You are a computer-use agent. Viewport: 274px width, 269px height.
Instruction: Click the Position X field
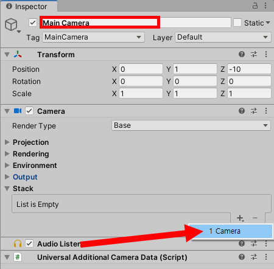[141, 69]
